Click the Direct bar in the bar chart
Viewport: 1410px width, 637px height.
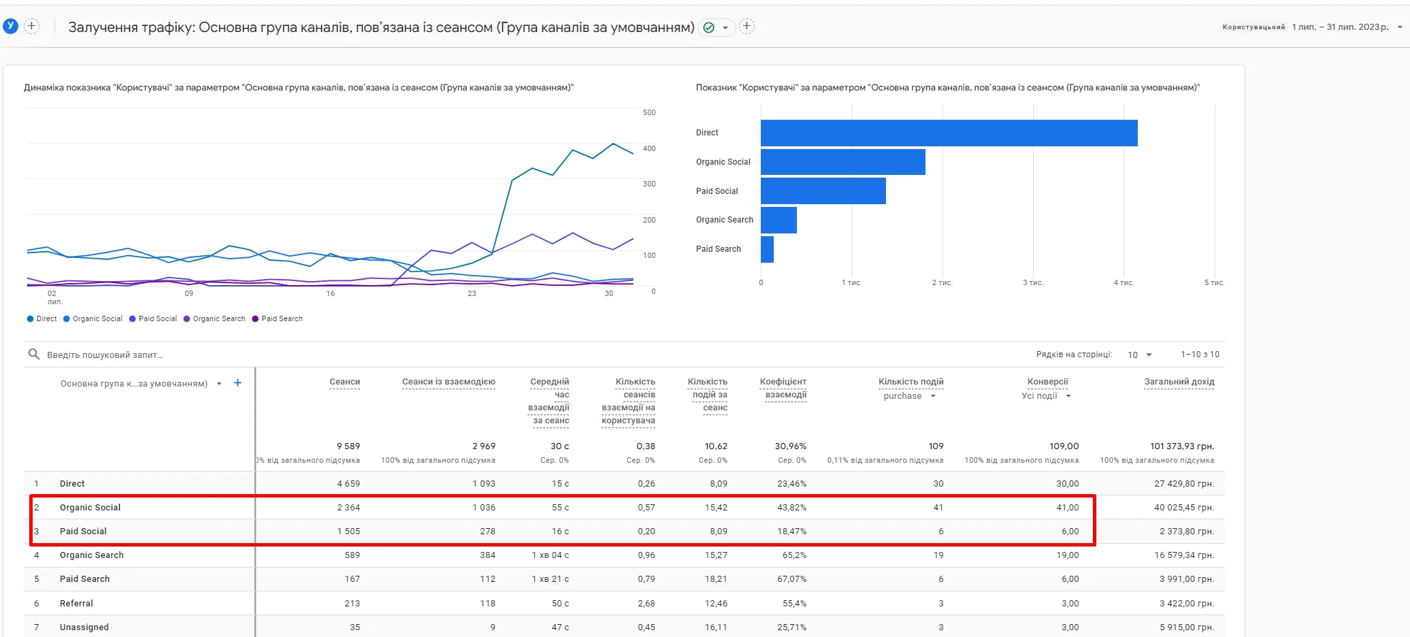pyautogui.click(x=949, y=133)
